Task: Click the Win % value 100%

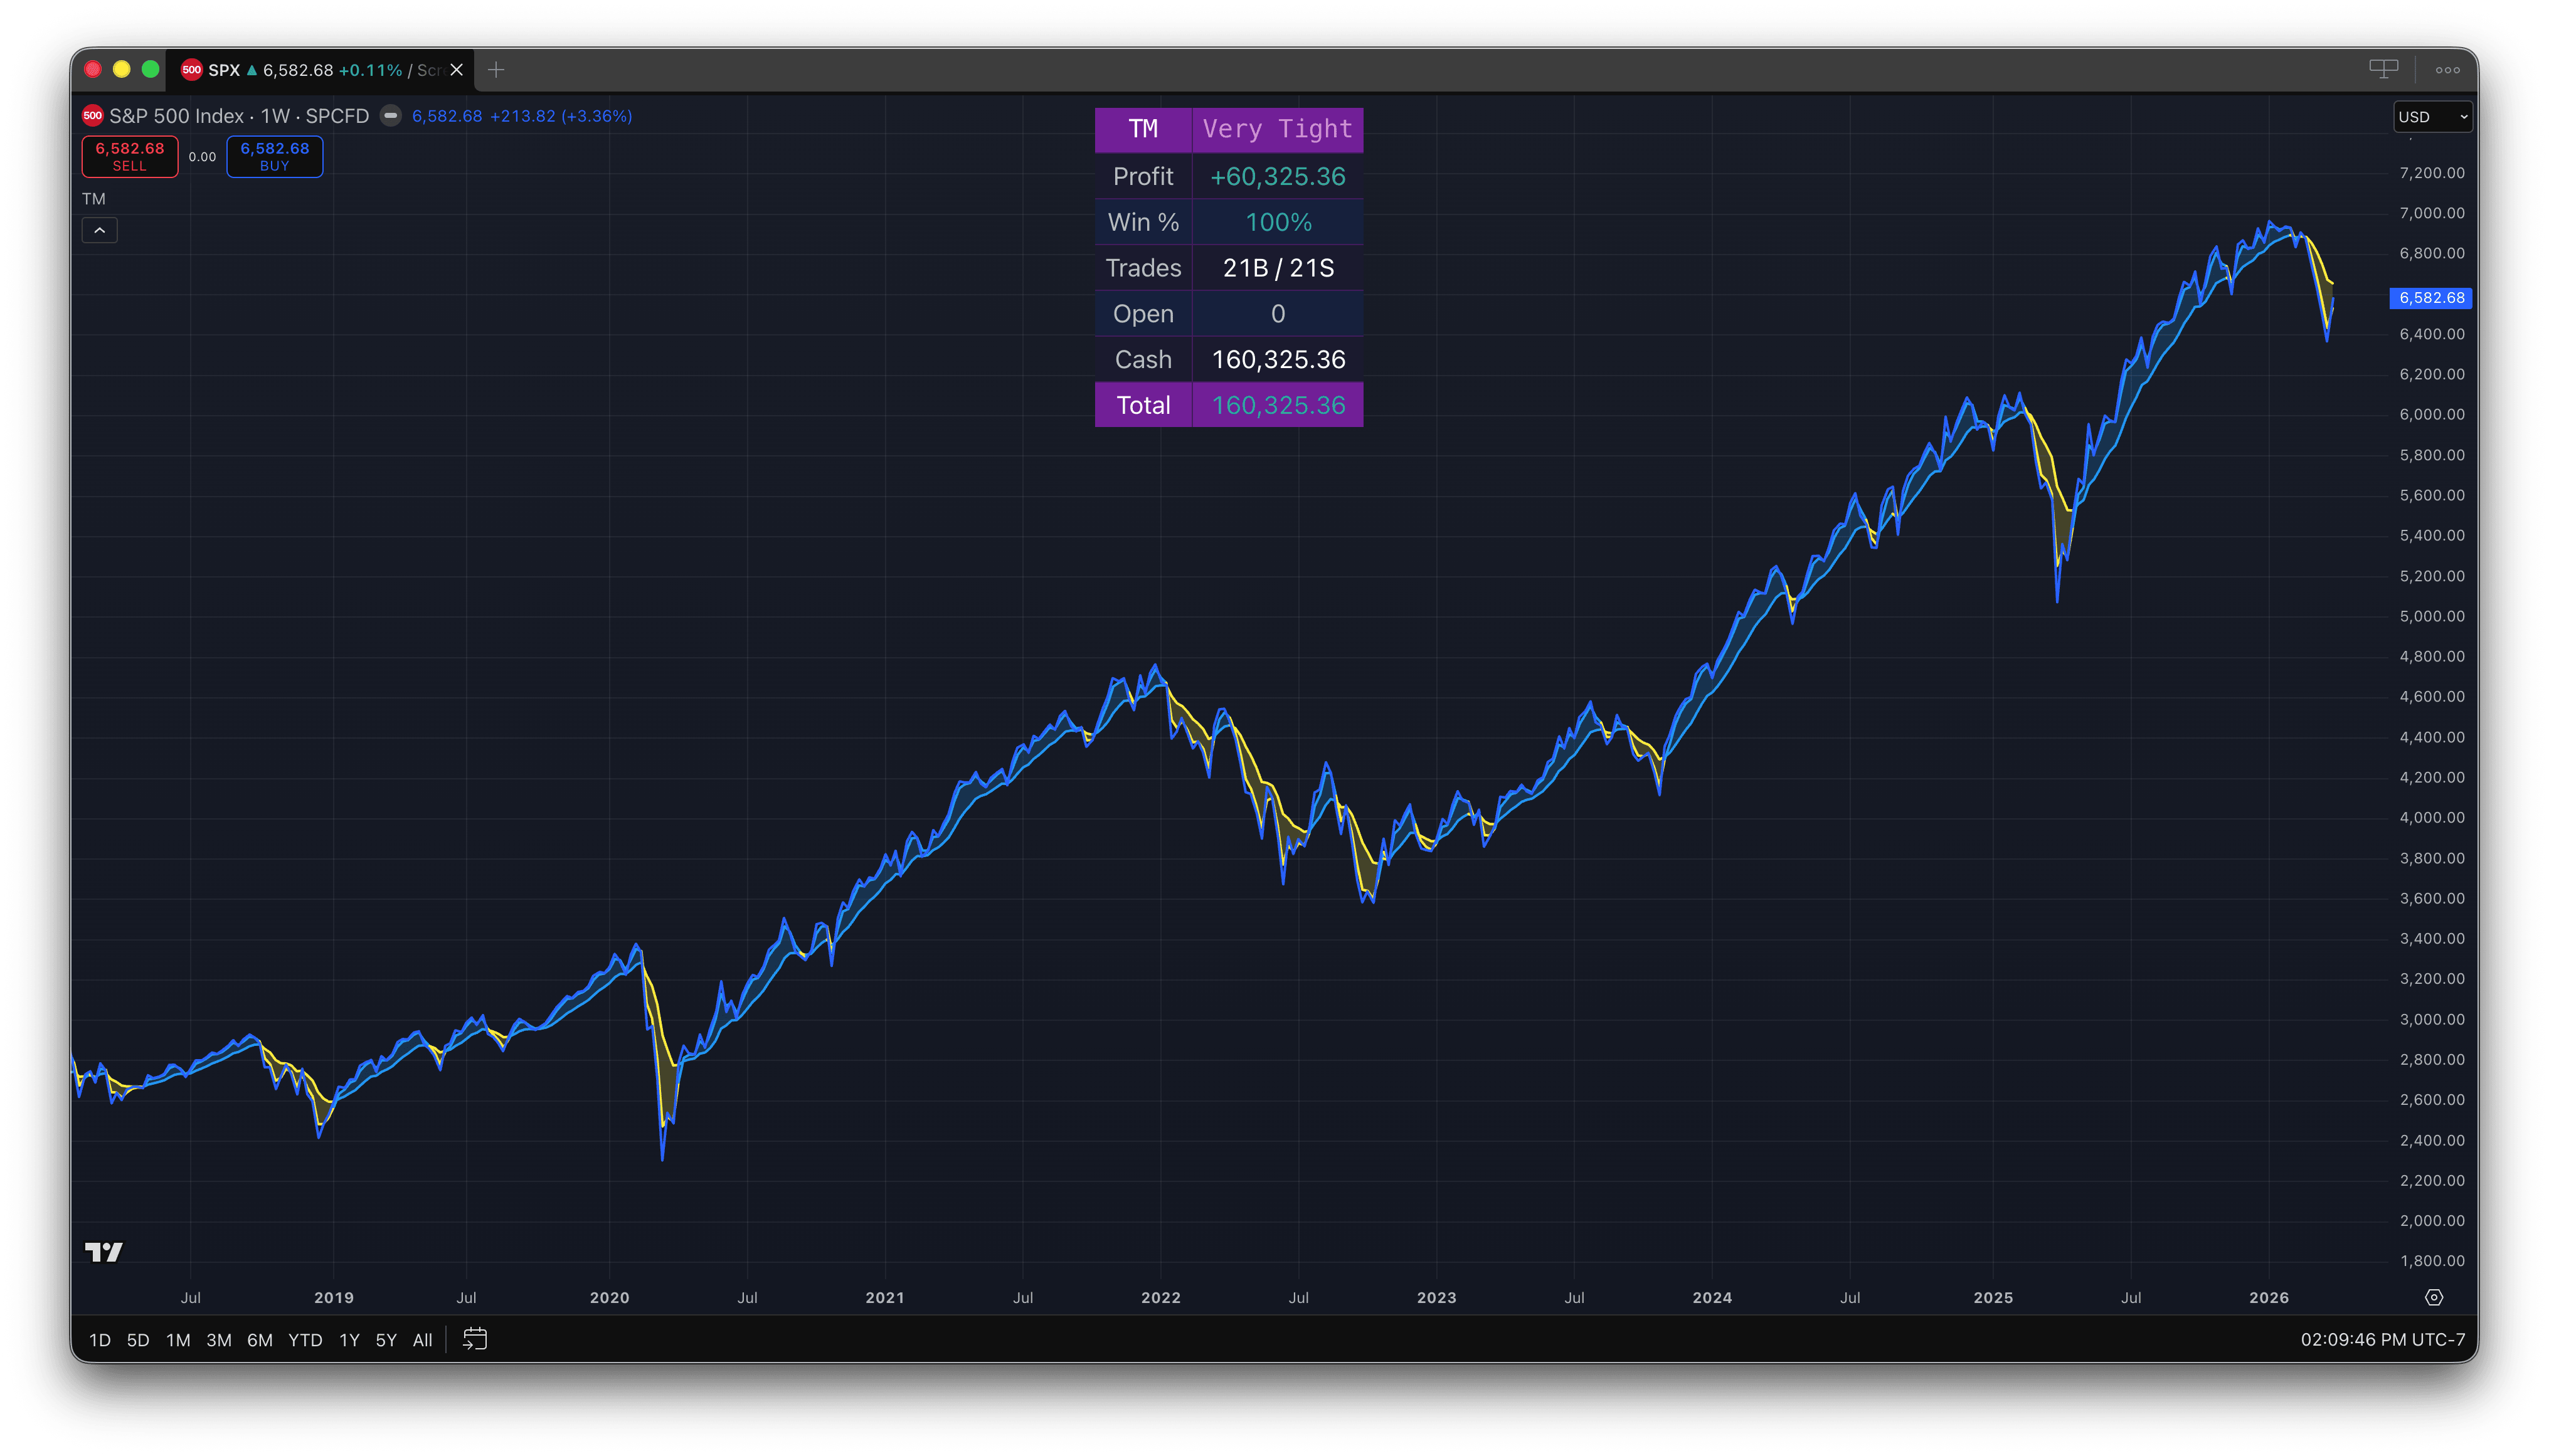Action: tap(1277, 222)
